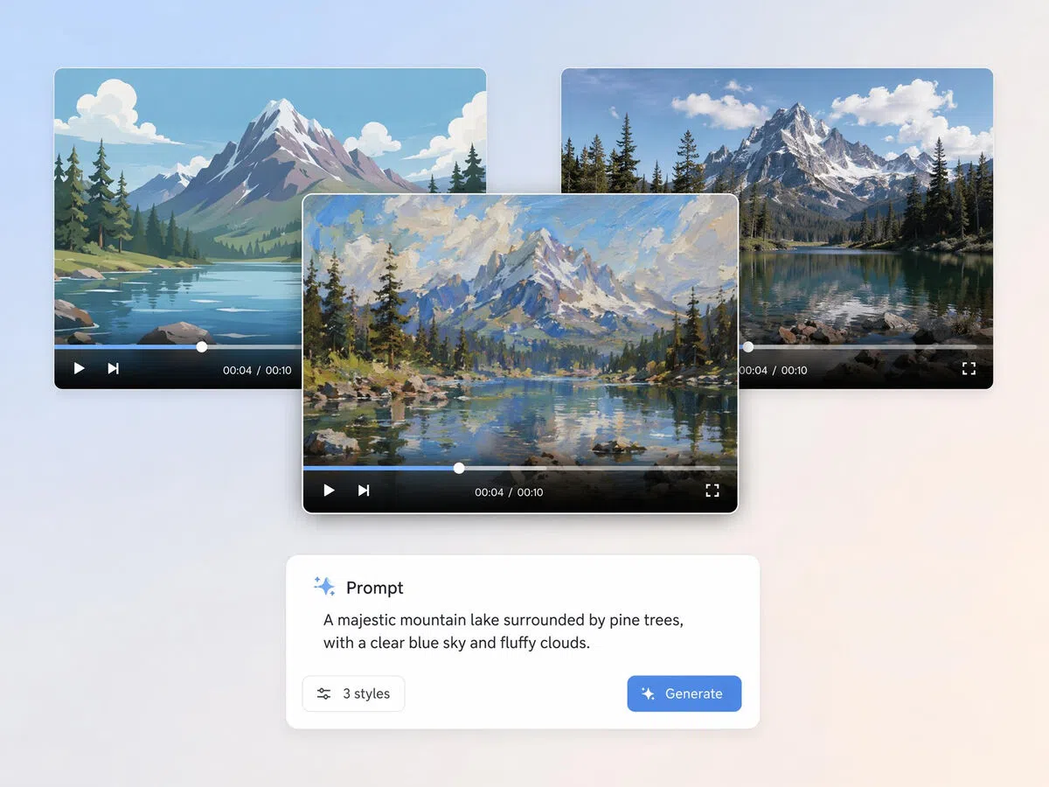Click the right realistic video progress handle
1049x787 pixels.
(x=748, y=346)
